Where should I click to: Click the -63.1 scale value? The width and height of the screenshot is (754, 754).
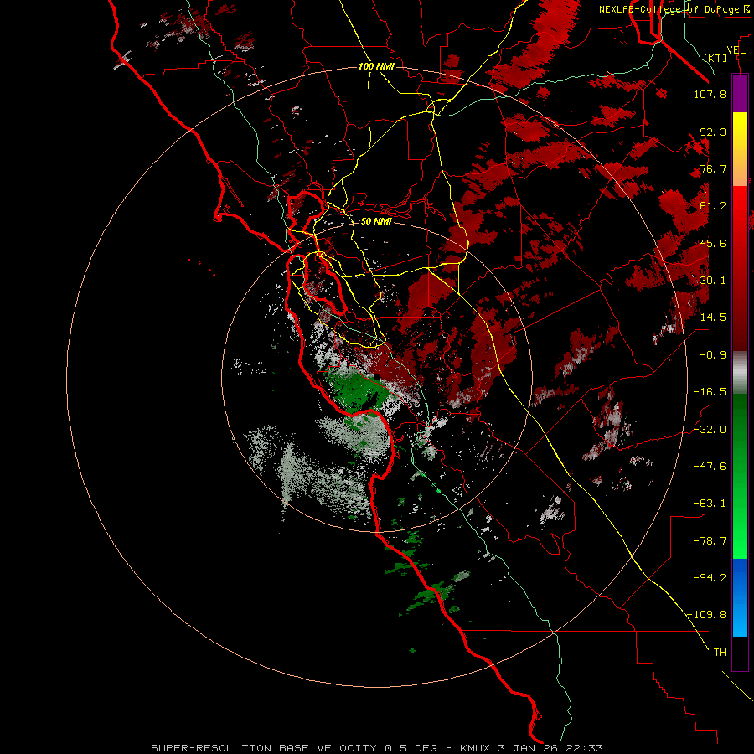coord(710,504)
